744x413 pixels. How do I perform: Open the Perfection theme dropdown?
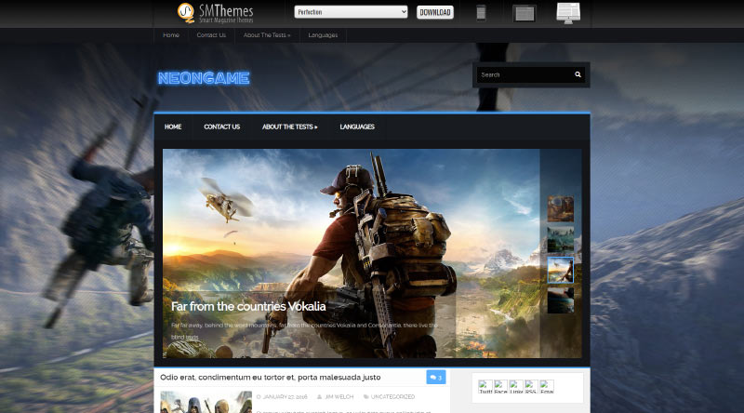click(351, 12)
